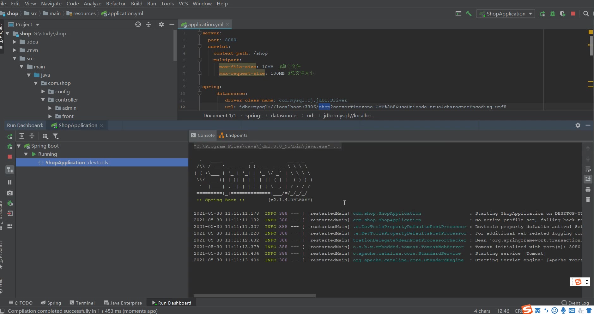594x314 pixels.
Task: Collapse the controller folder tree node
Action: coord(43,100)
